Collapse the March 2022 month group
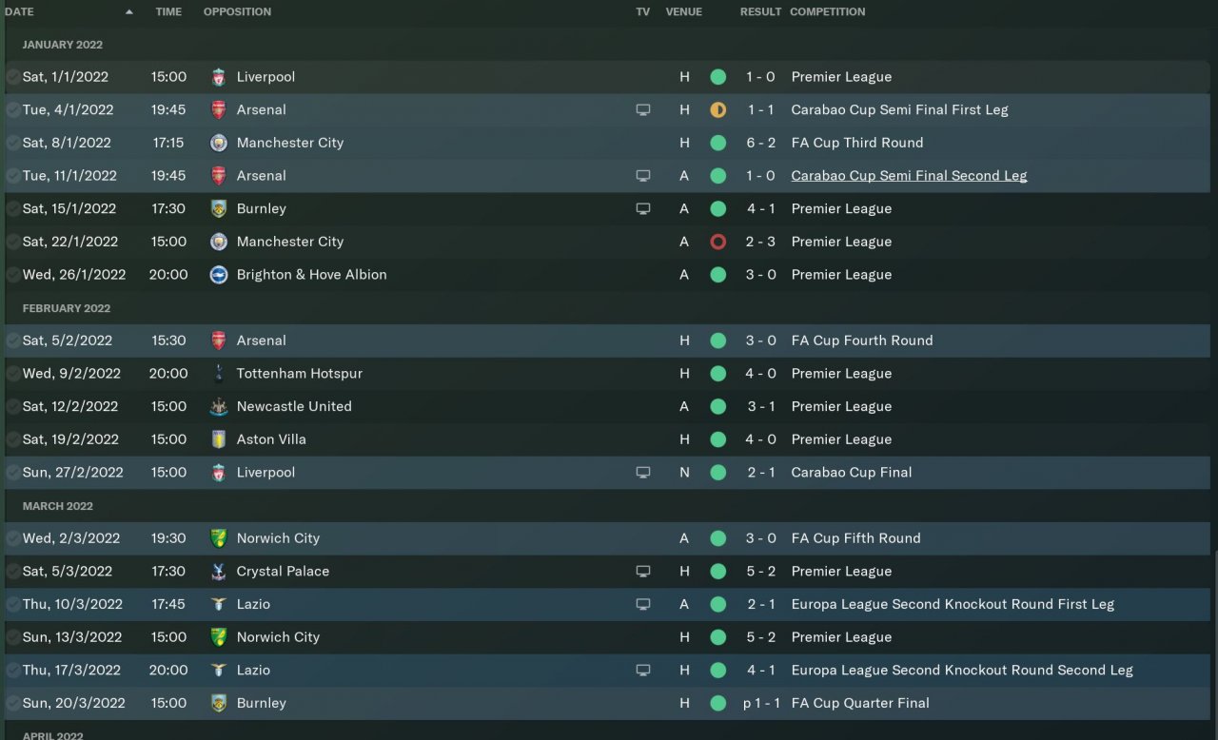The width and height of the screenshot is (1218, 740). pos(58,506)
